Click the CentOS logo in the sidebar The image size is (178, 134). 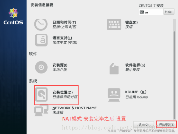[x=13, y=17]
